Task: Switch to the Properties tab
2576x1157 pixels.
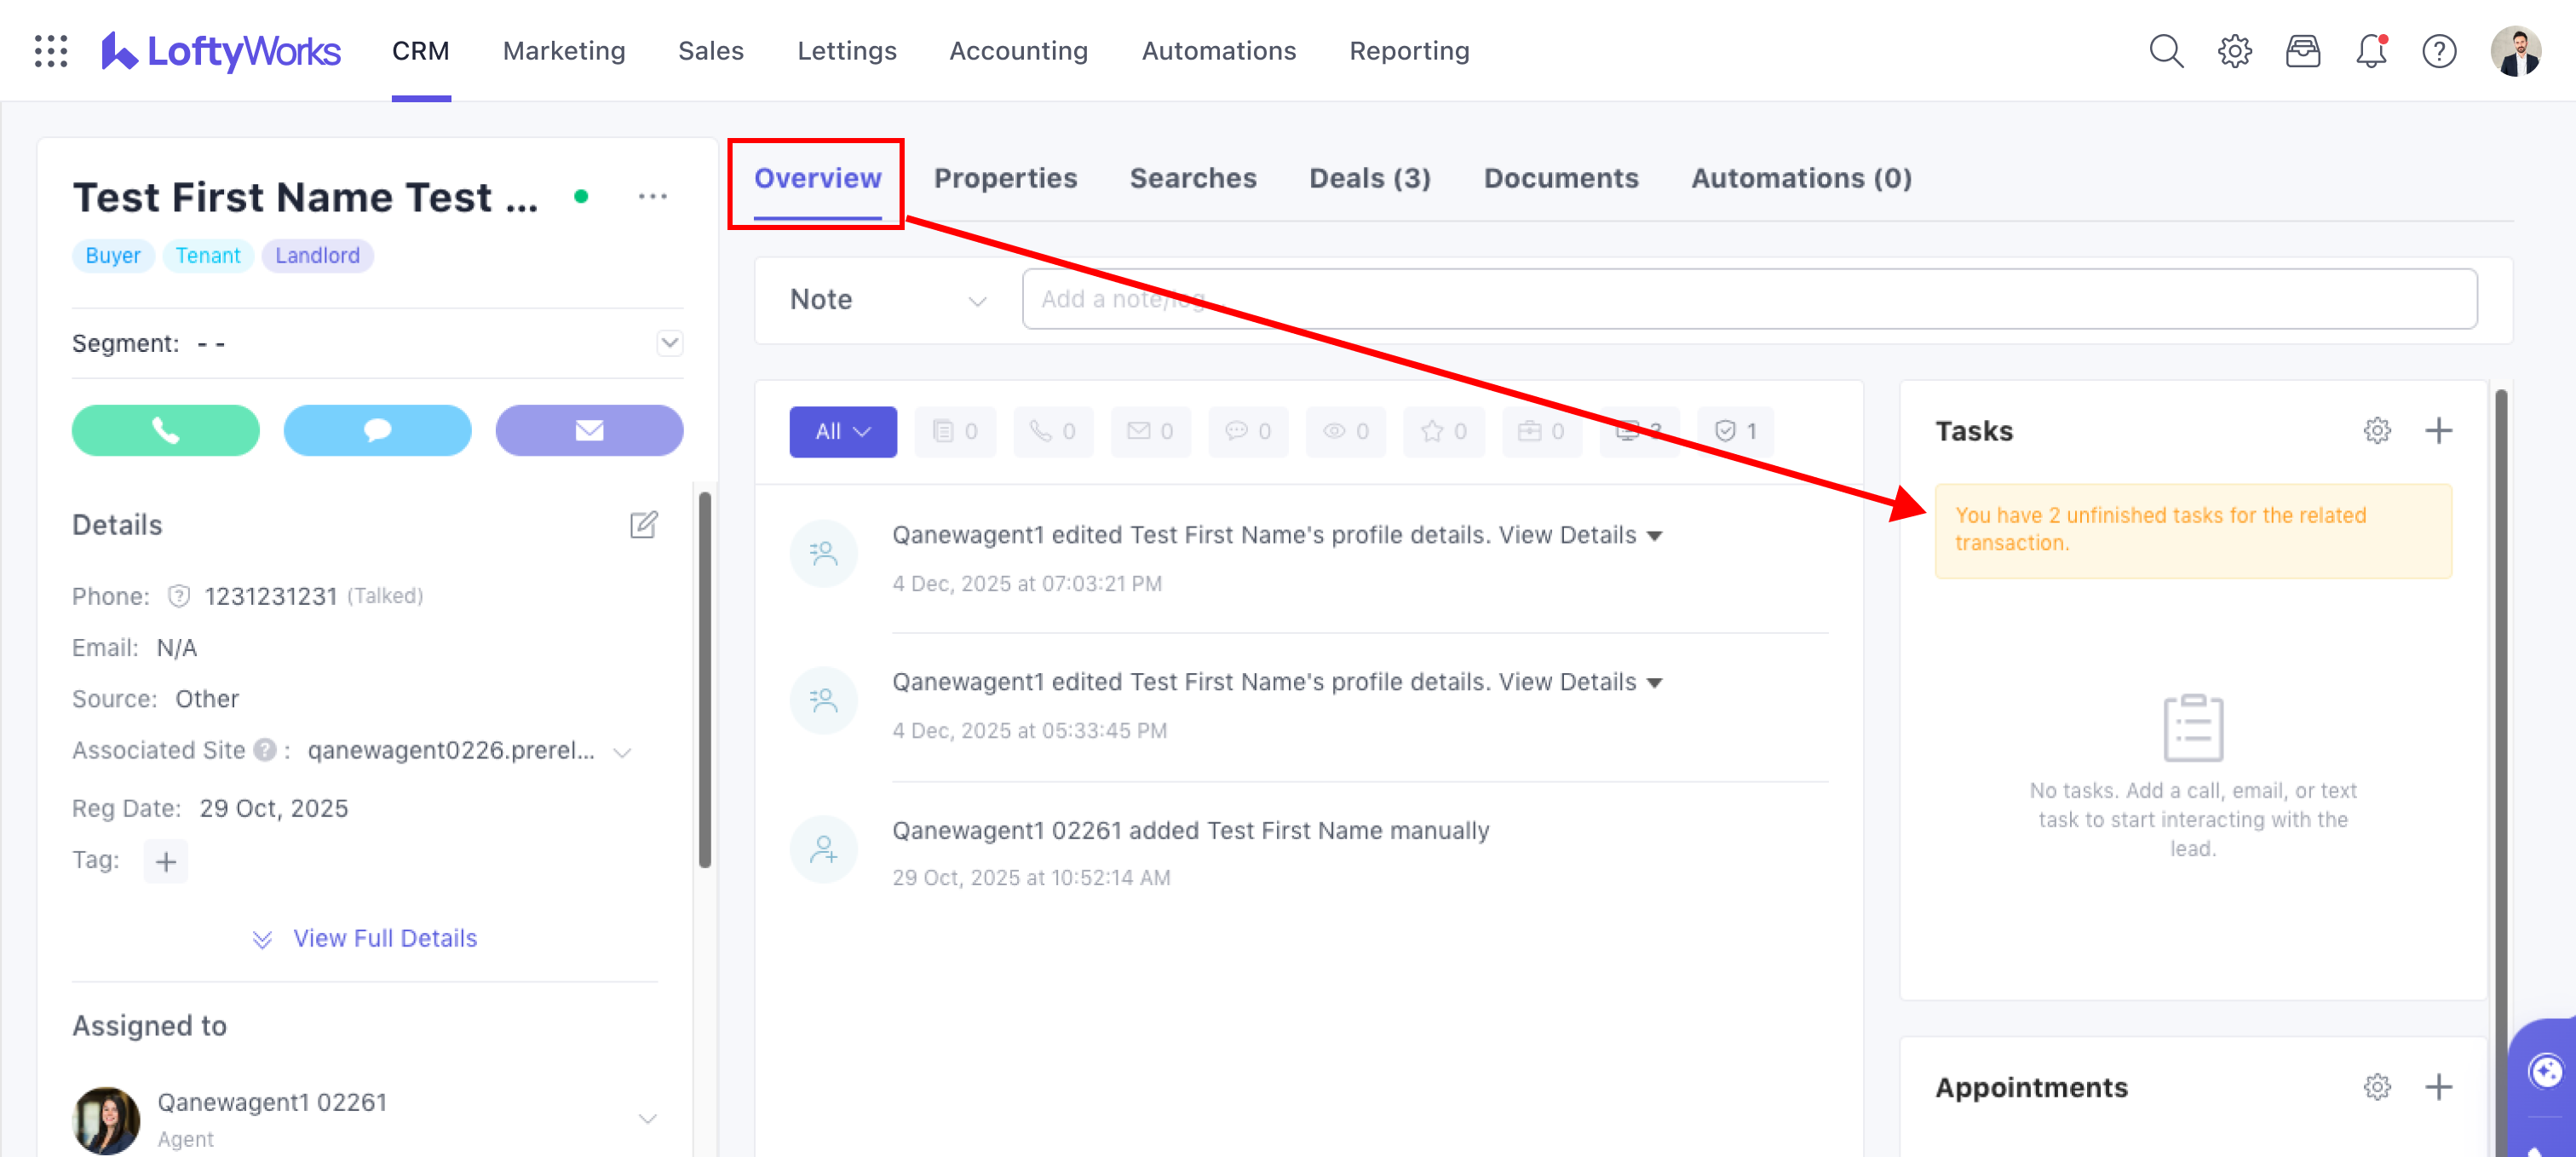Action: (x=1005, y=178)
